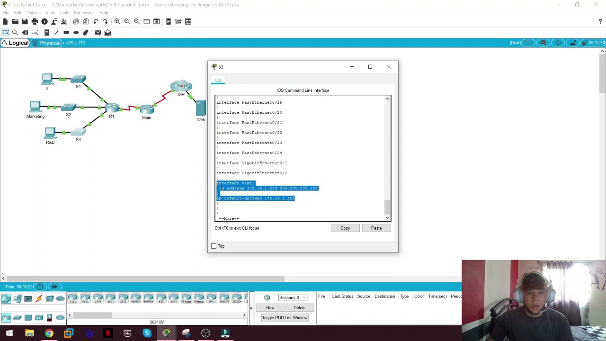Select the Draw Ellipse tool

click(x=76, y=33)
